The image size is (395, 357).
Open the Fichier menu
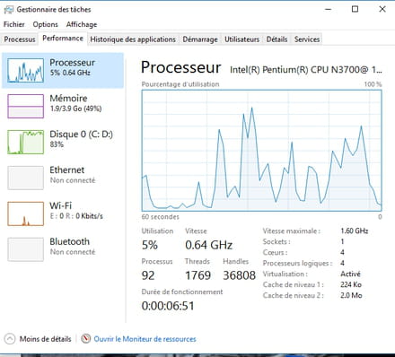tap(13, 24)
